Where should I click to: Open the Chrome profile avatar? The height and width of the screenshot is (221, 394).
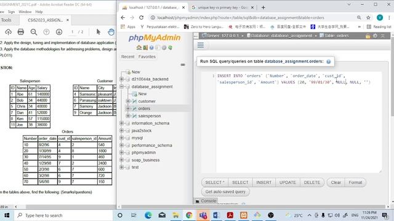tap(380, 18)
